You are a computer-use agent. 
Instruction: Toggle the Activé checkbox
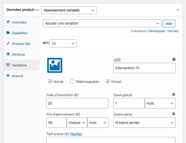point(50,81)
